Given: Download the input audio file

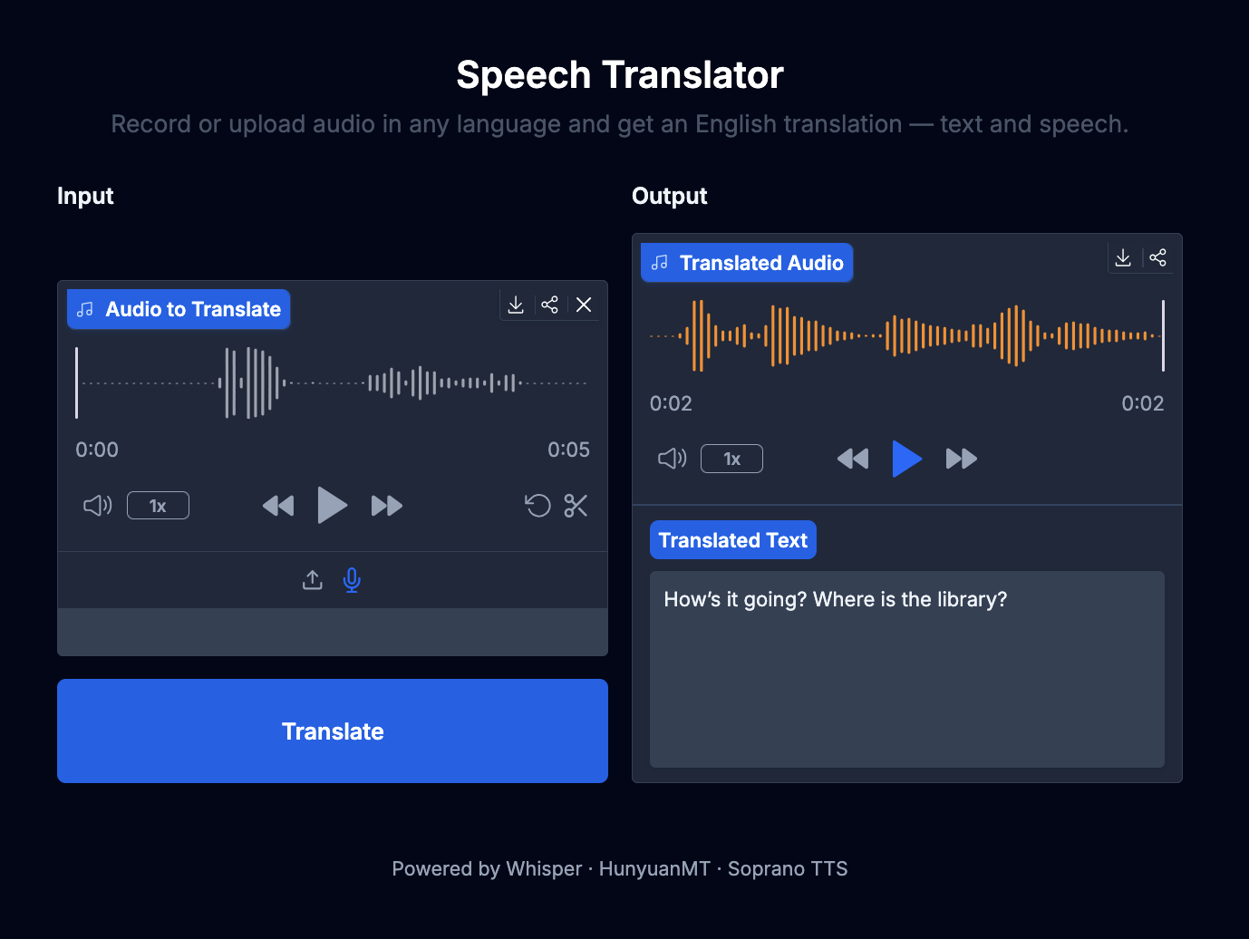Looking at the screenshot, I should click(516, 305).
